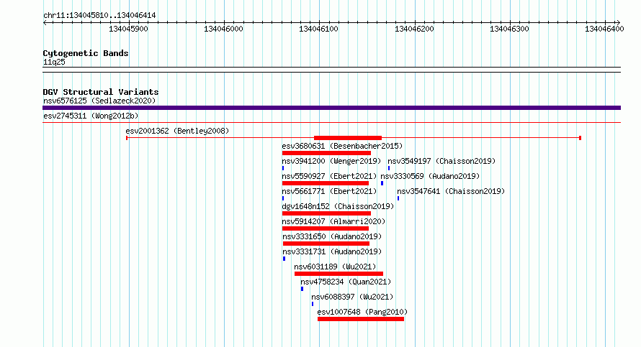Screen dimensions: 641x347
Task: Open nsv5914207 (Almarri2020) variant
Action: 333,221
